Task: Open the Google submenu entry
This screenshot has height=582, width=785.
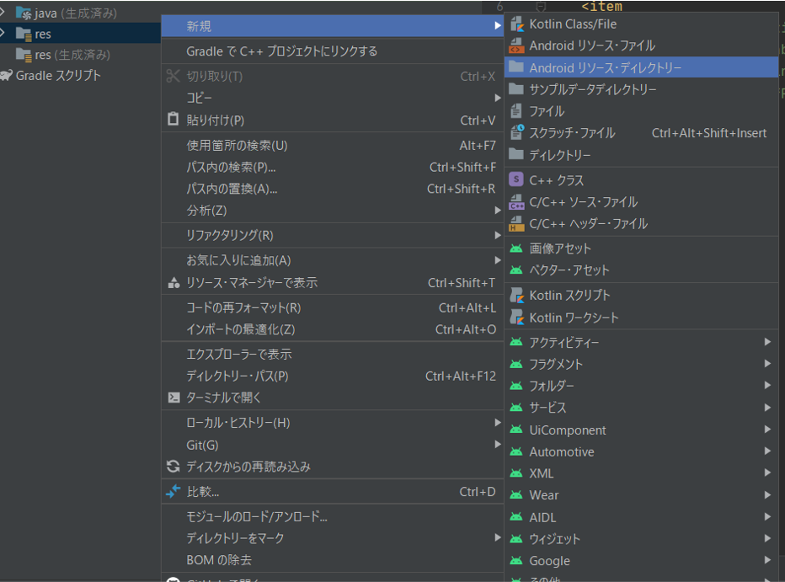Action: coord(641,561)
